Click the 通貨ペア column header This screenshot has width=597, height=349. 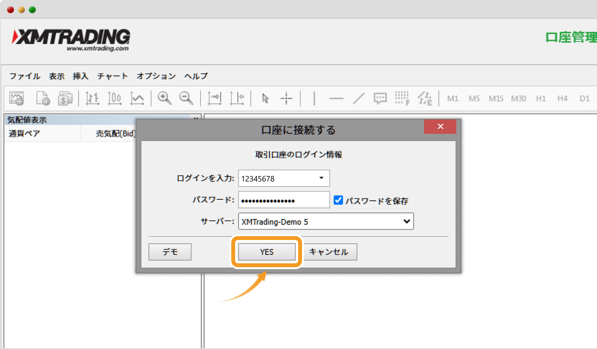(x=24, y=133)
